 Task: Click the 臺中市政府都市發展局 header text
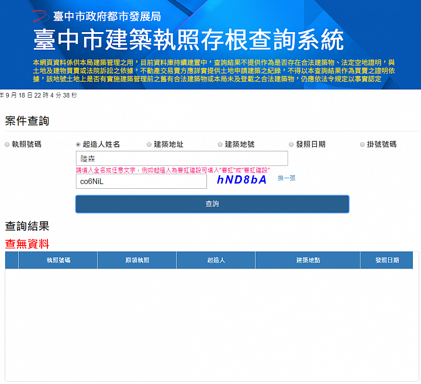pyautogui.click(x=107, y=16)
